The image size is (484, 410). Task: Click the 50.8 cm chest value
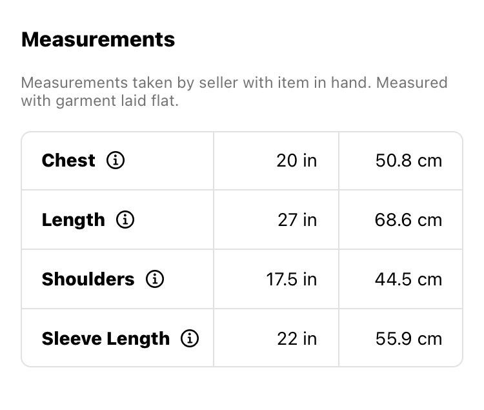(408, 161)
